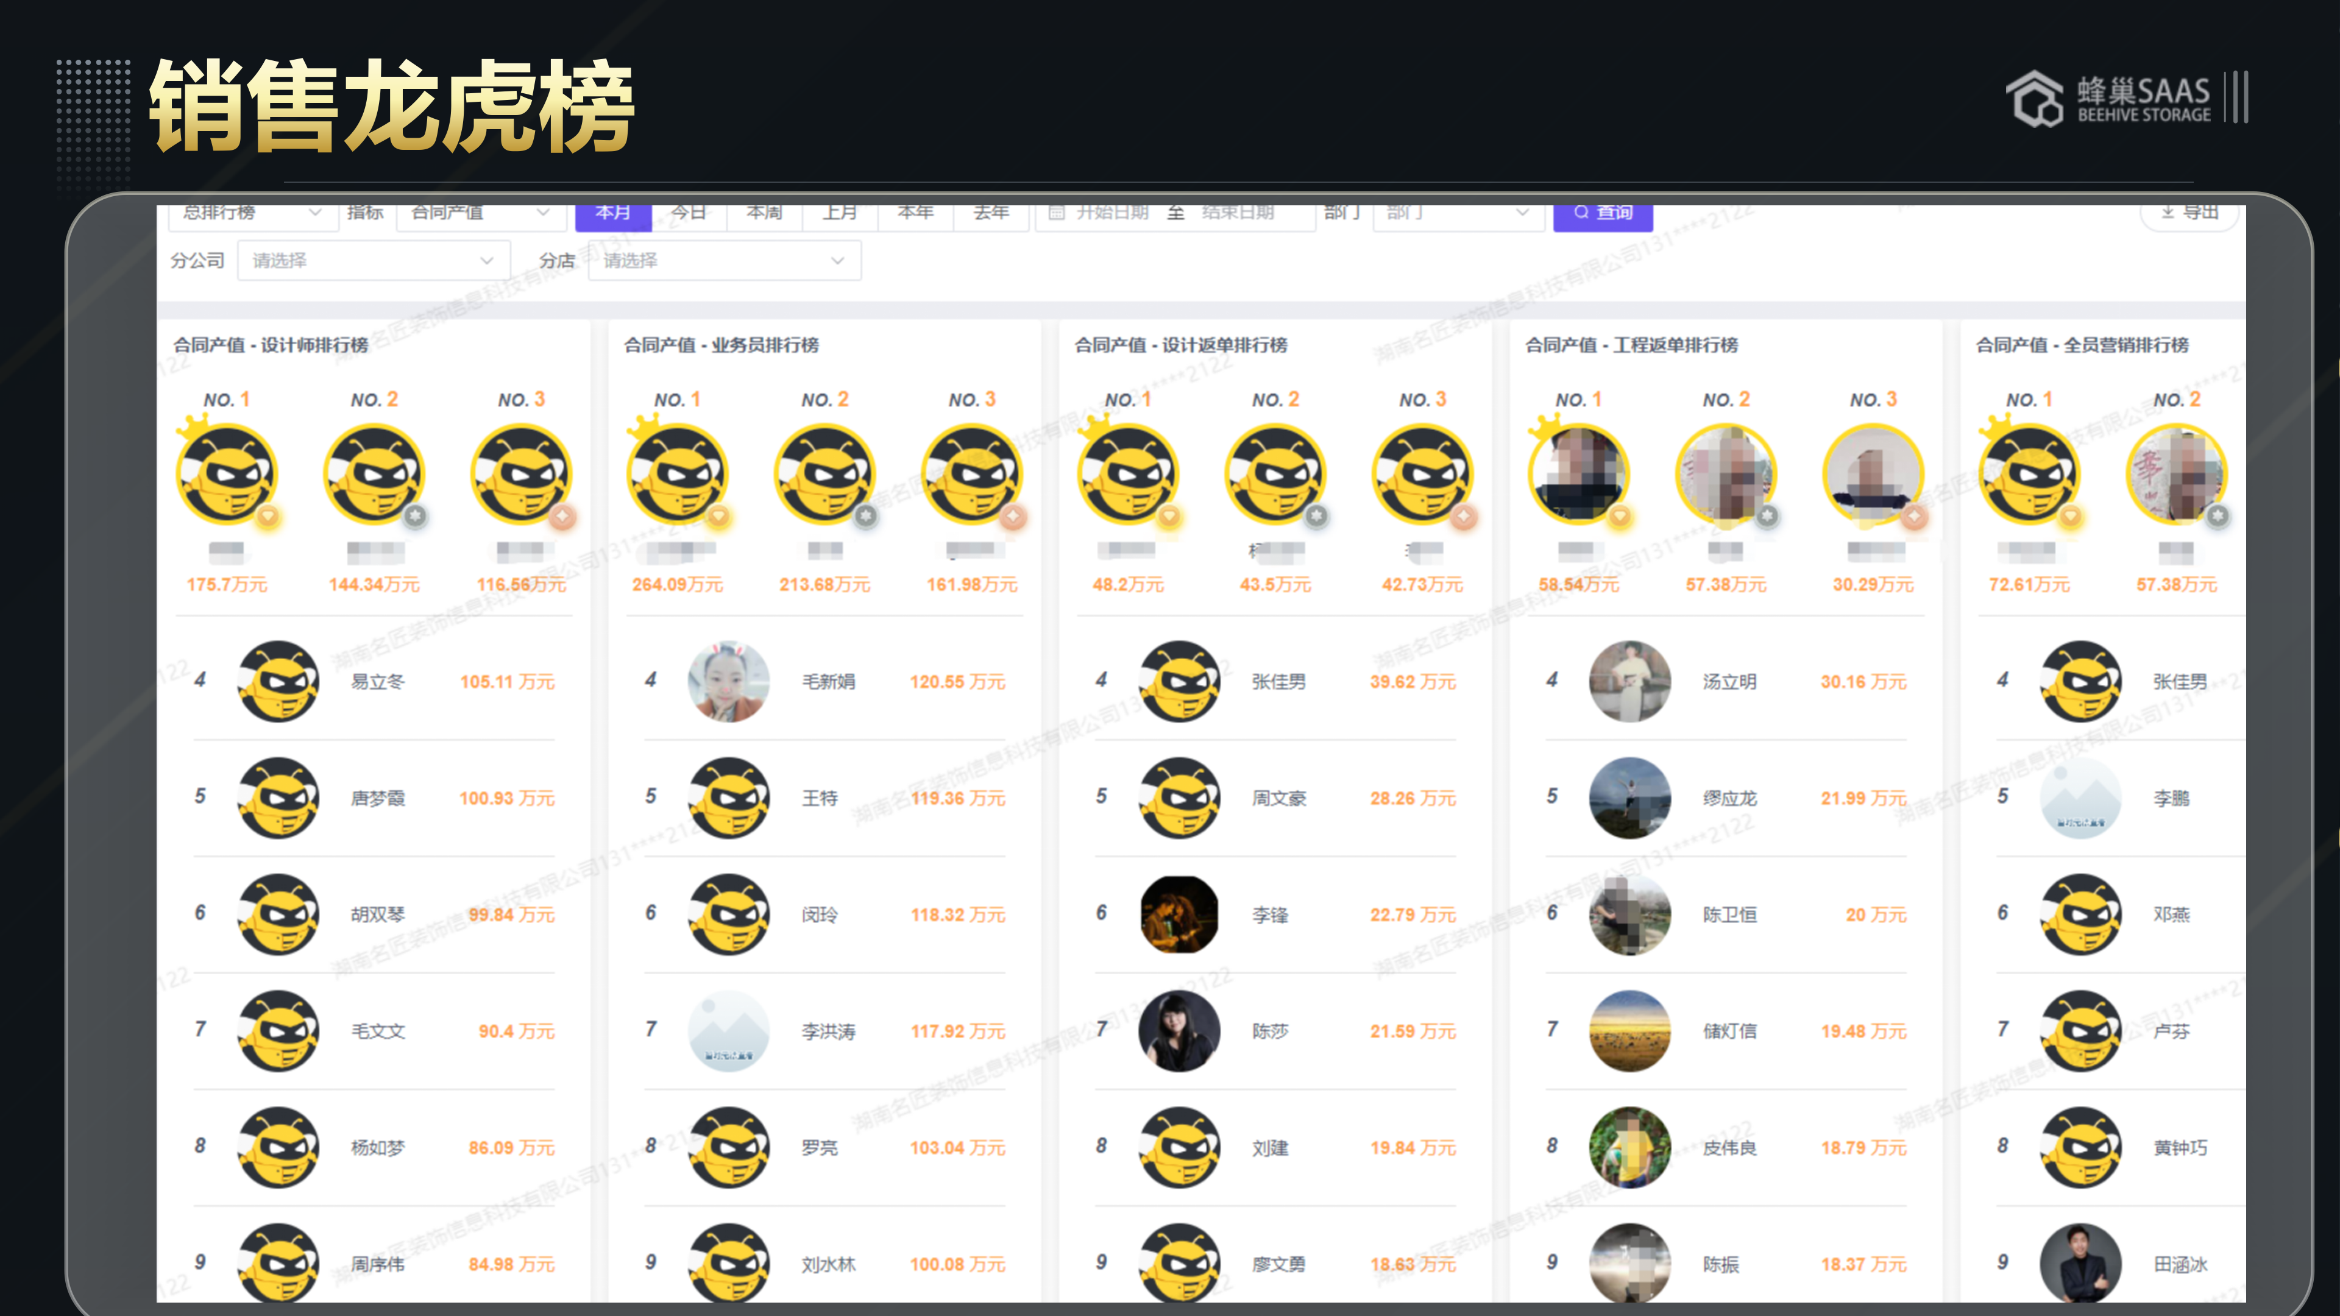
Task: Switch to the 本年 period tab
Action: 916,214
